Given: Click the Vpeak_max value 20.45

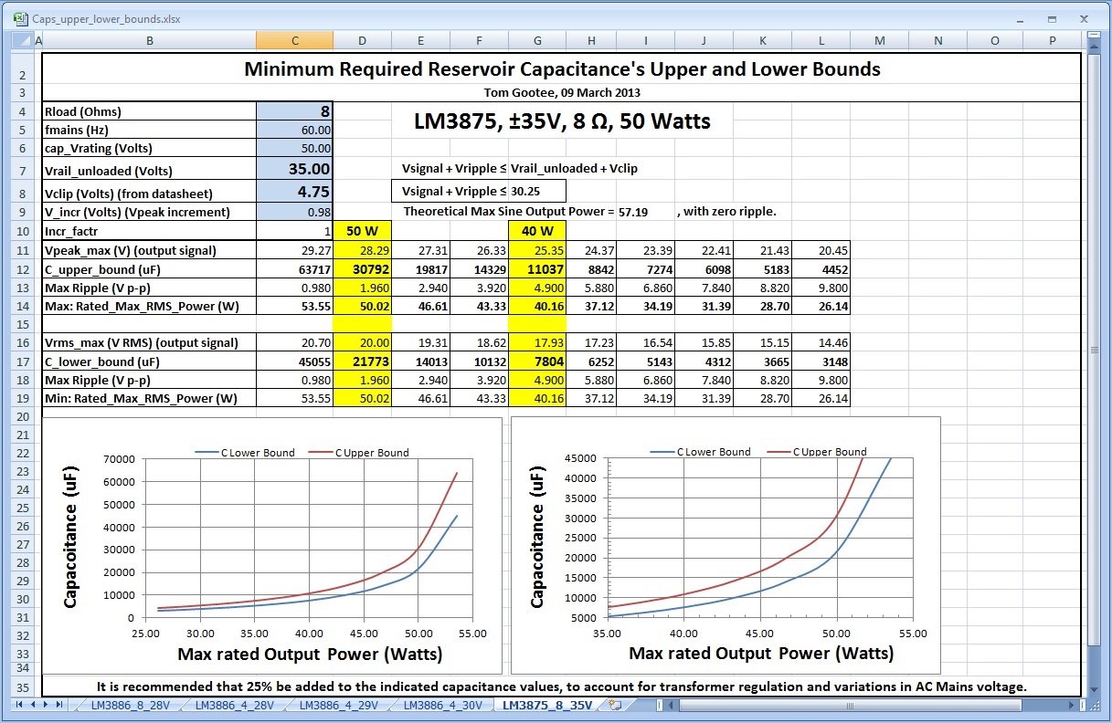Looking at the screenshot, I should (x=821, y=250).
